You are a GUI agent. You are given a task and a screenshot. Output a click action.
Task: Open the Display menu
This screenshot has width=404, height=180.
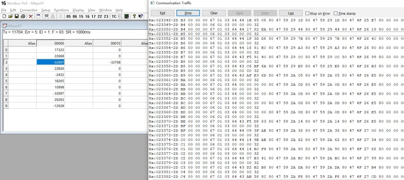tap(78, 10)
